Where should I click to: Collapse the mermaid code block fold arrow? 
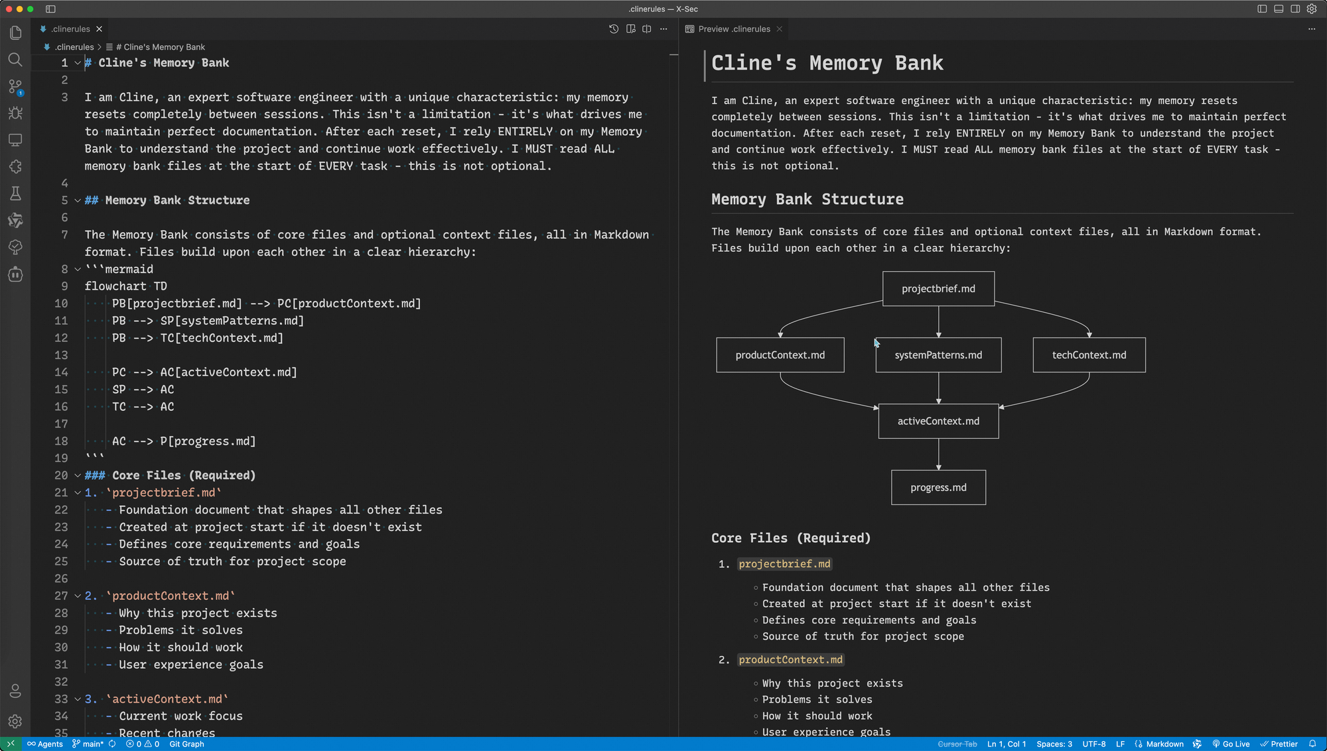click(x=78, y=269)
